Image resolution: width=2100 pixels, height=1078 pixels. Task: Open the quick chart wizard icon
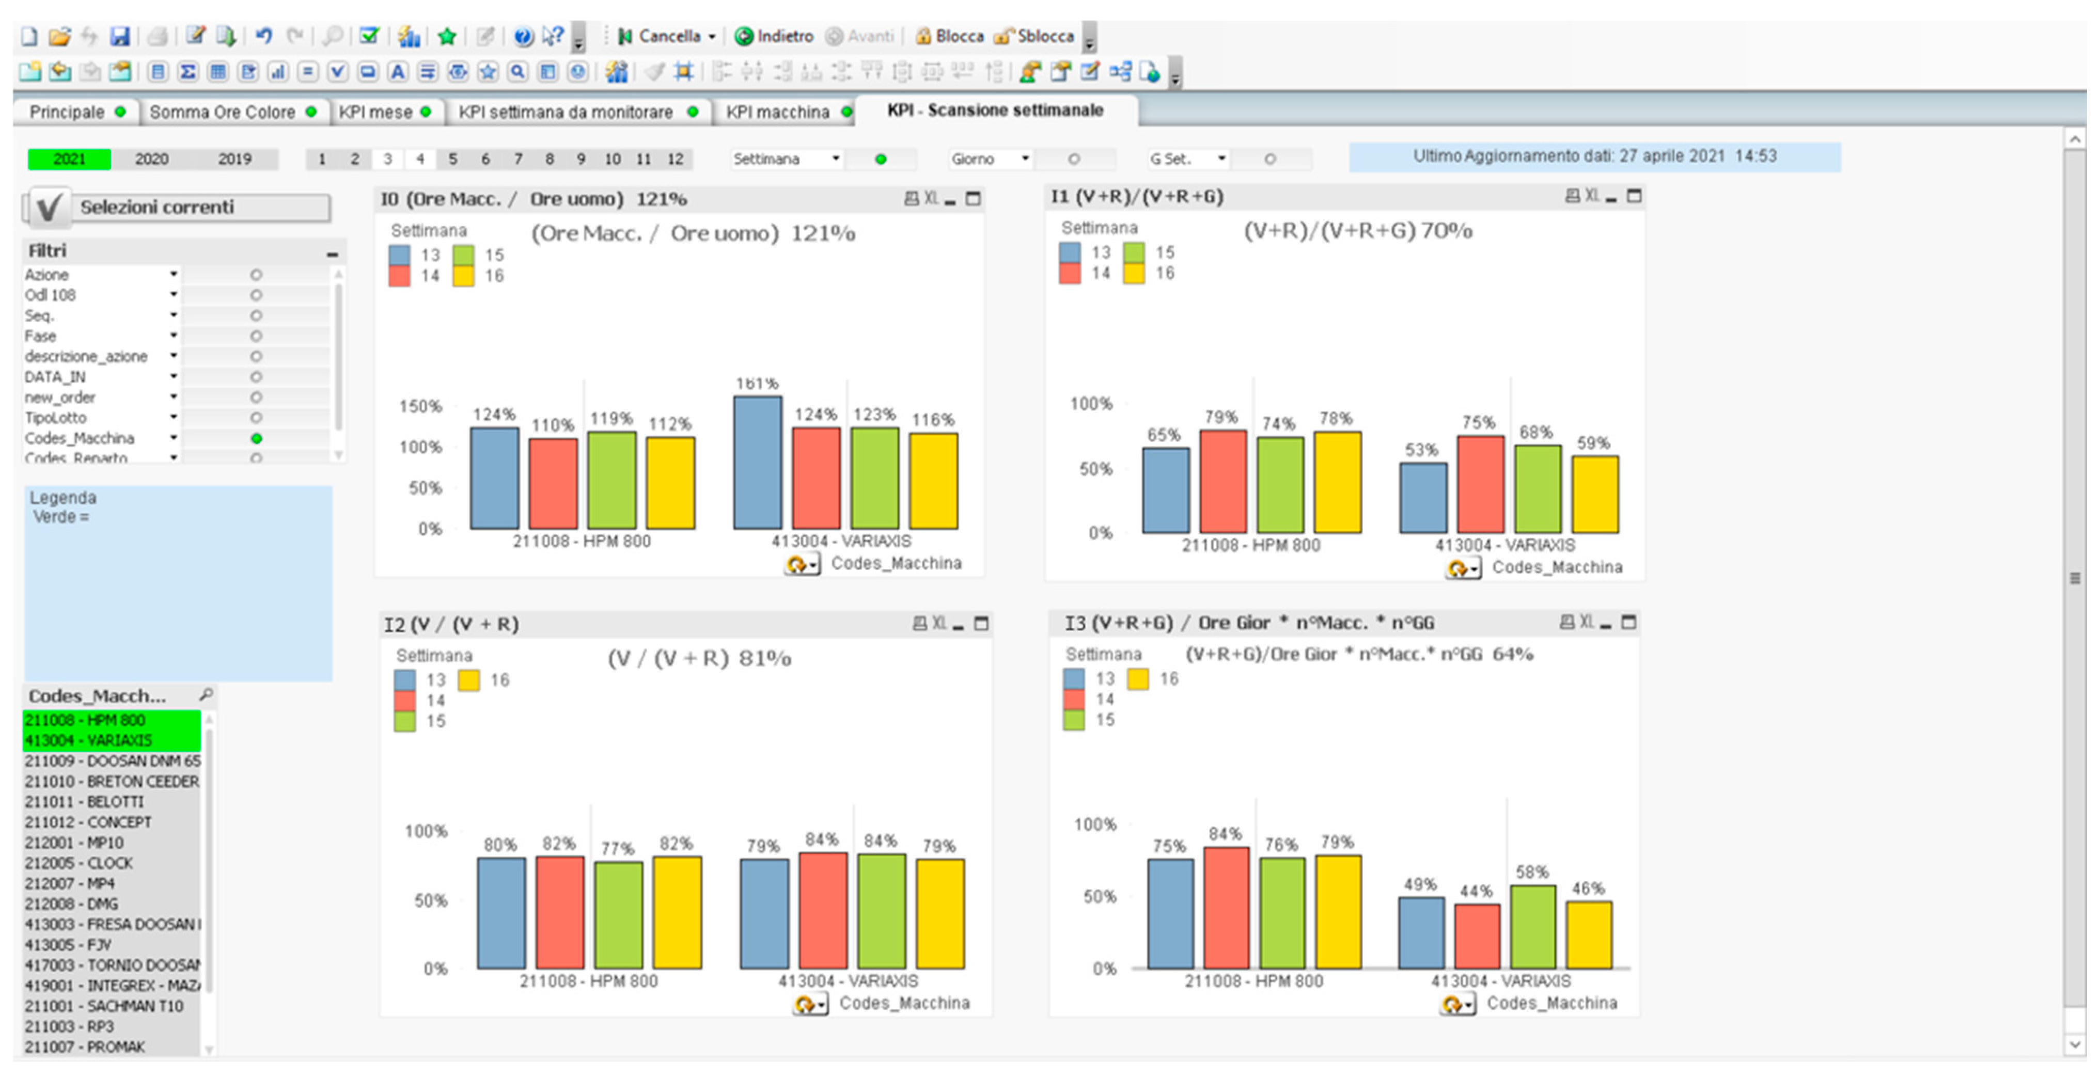(x=409, y=36)
